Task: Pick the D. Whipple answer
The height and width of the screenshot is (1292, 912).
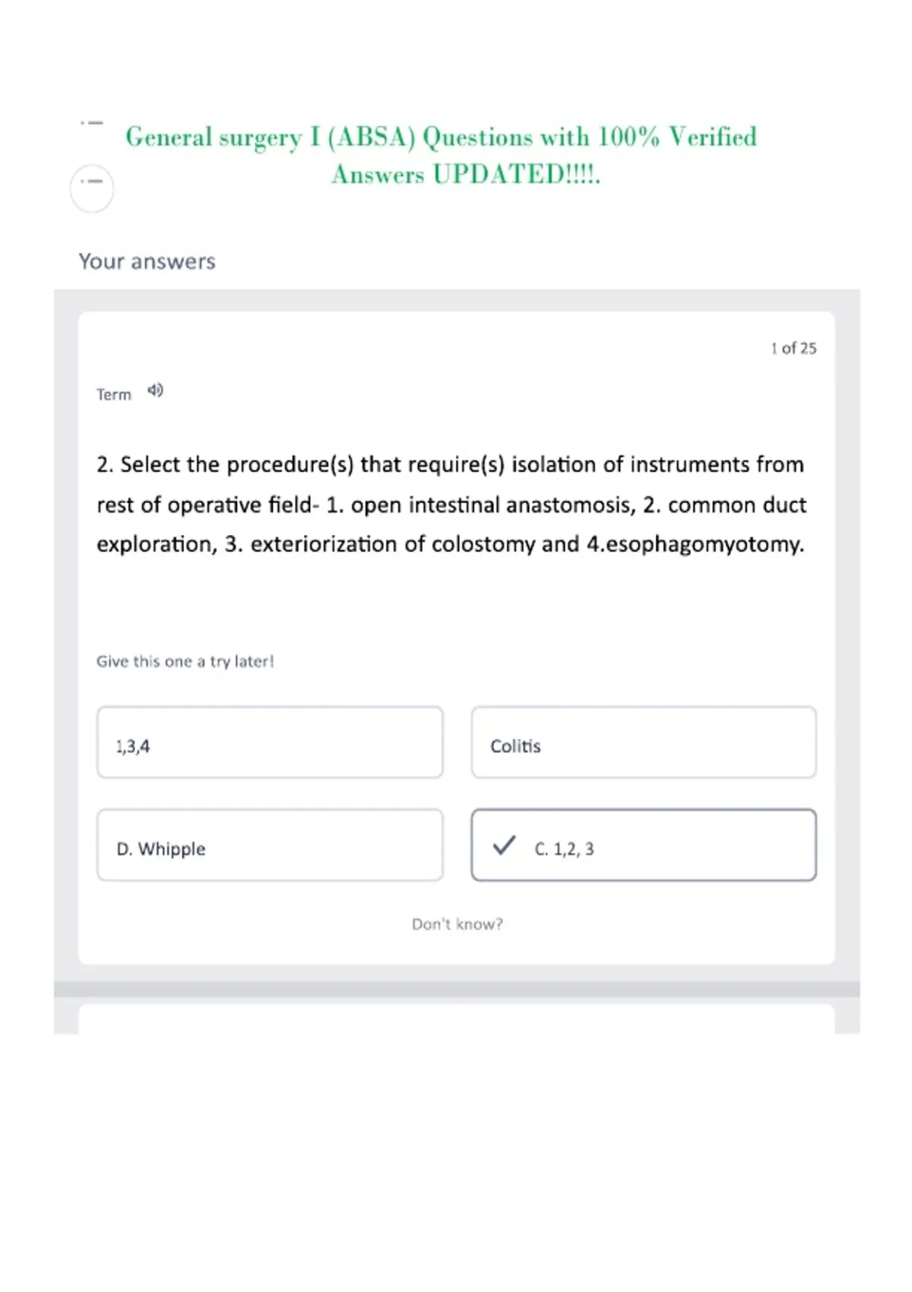Action: [x=270, y=845]
